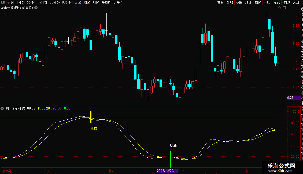Add stock to watchlist with +自选

[x=286, y=2]
